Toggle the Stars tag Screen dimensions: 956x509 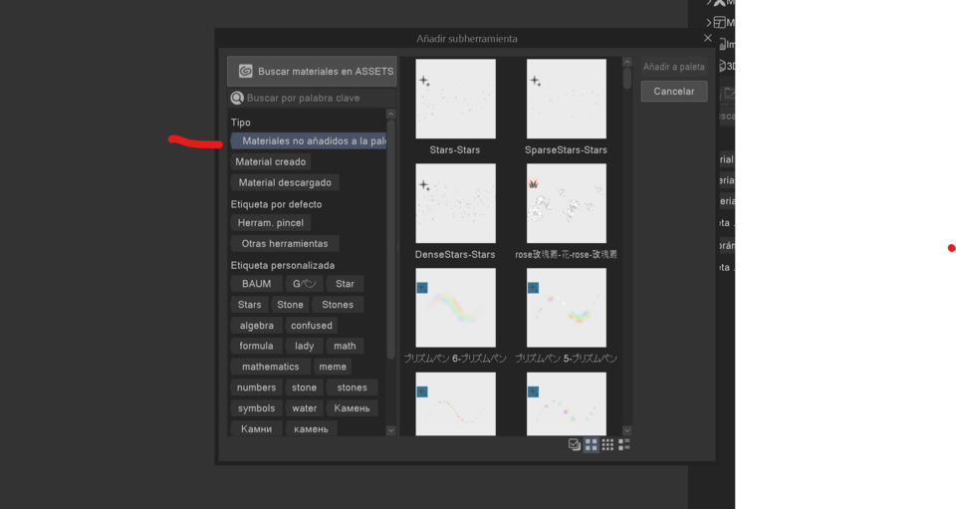pos(249,304)
